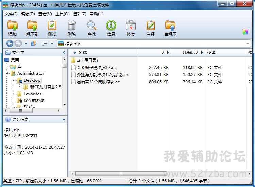This screenshot has height=187, width=255.
Task: Click the 806.06 KB size cell
Action: [158, 82]
